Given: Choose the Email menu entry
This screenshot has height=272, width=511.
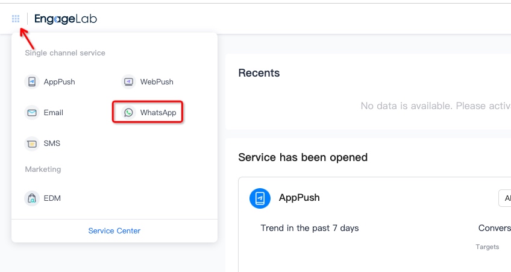Looking at the screenshot, I should tap(54, 113).
